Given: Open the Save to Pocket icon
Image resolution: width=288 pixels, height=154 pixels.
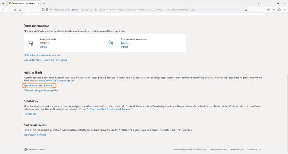Looking at the screenshot, I should (269, 10).
